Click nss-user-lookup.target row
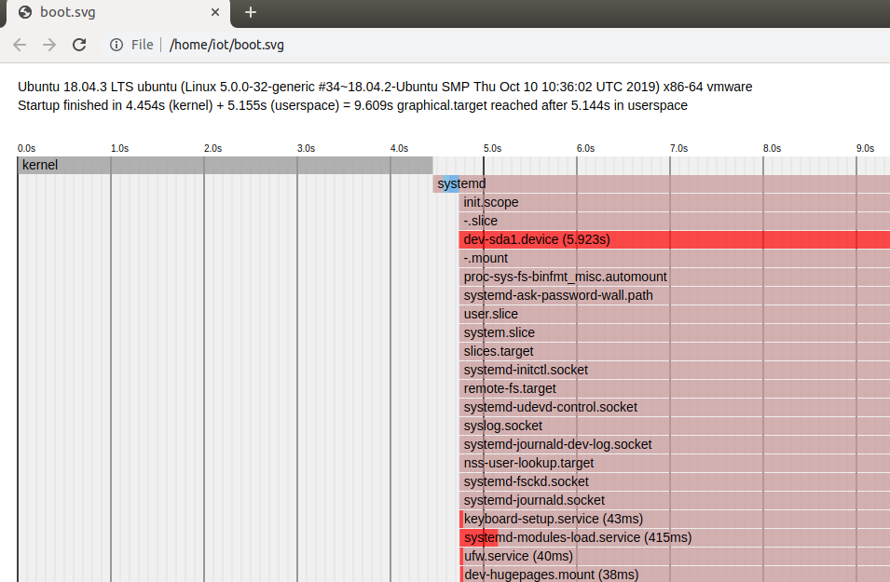Image resolution: width=890 pixels, height=582 pixels. coord(675,463)
